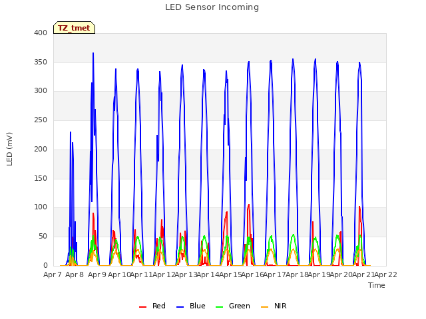Click the Apr 8 x-axis tick label

pyautogui.click(x=75, y=274)
